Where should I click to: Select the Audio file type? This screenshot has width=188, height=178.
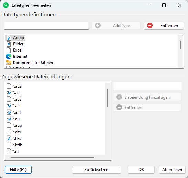15,38
